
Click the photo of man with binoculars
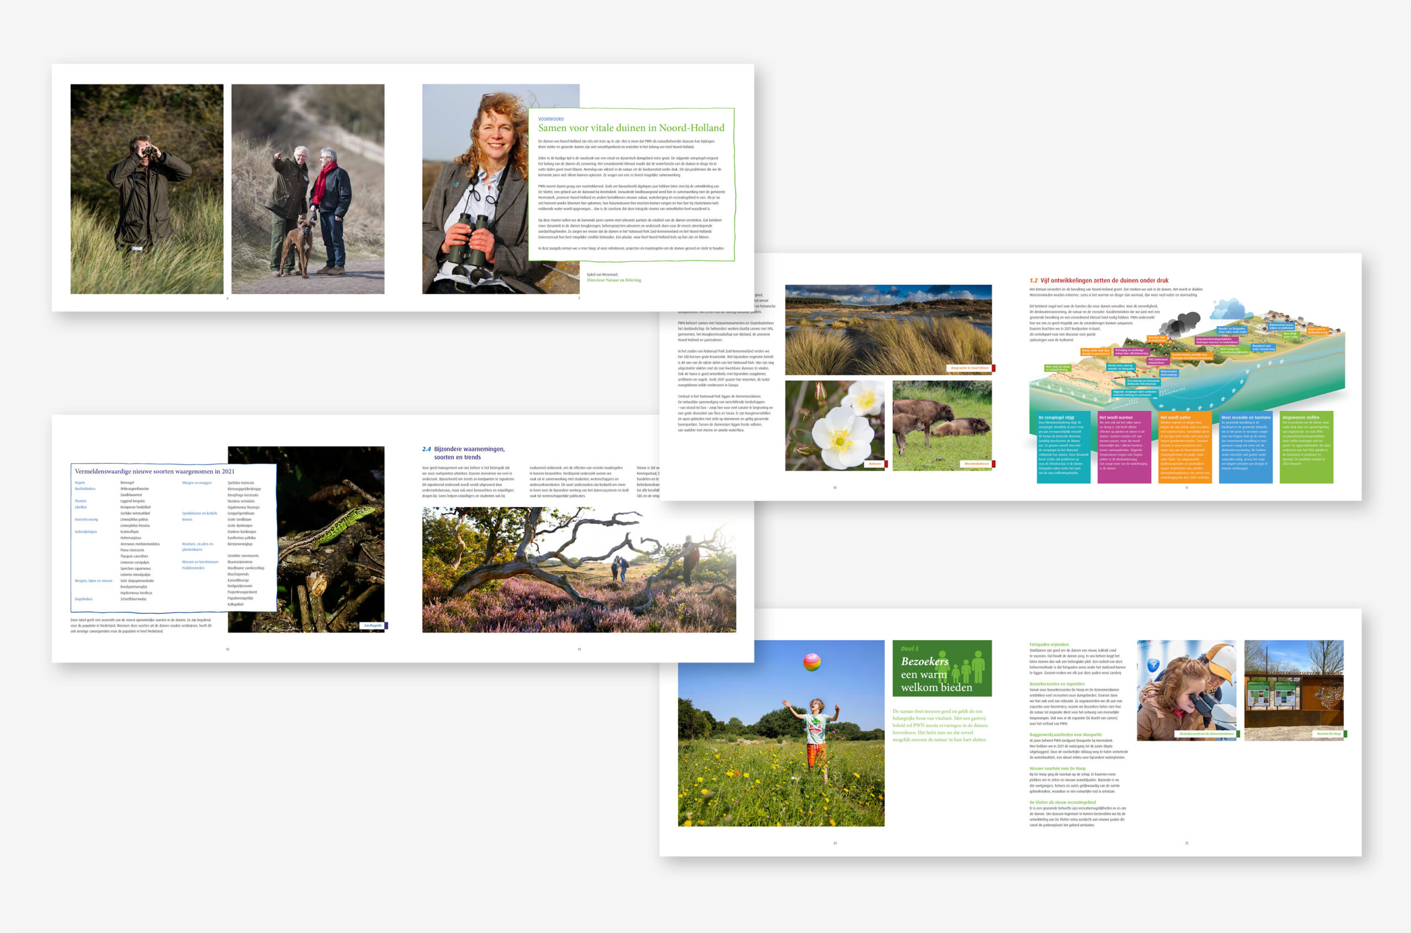click(x=147, y=188)
